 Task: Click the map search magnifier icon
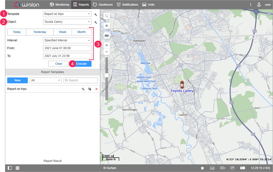click(107, 16)
